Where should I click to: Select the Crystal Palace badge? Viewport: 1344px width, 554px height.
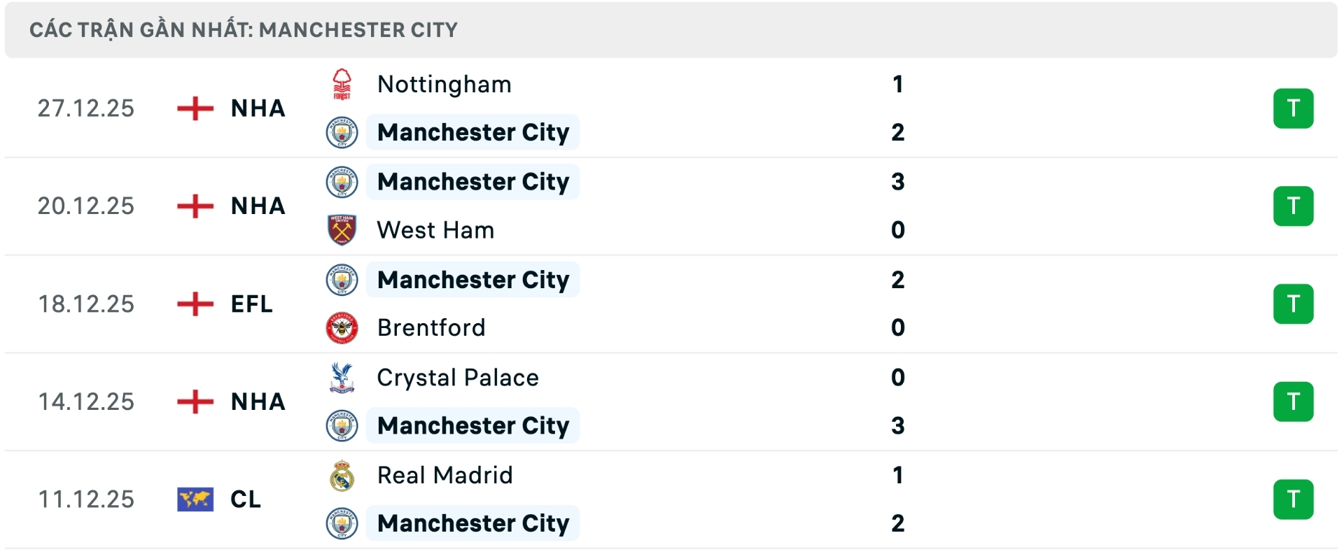(343, 377)
